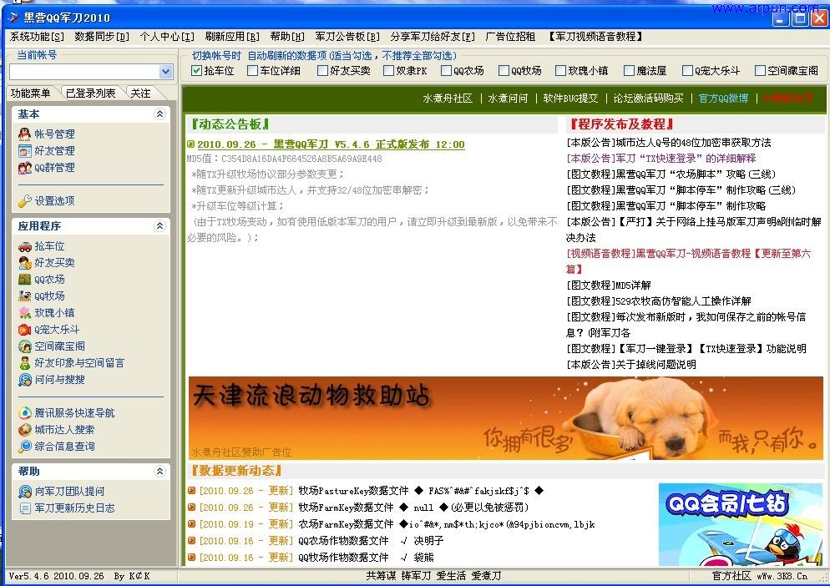Screen dimensions: 830x586
Task: Open 城市达人搜索 icon
Action: (25, 430)
